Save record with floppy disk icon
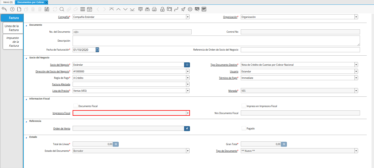Screen dimensions: 374x168 coord(47,9)
